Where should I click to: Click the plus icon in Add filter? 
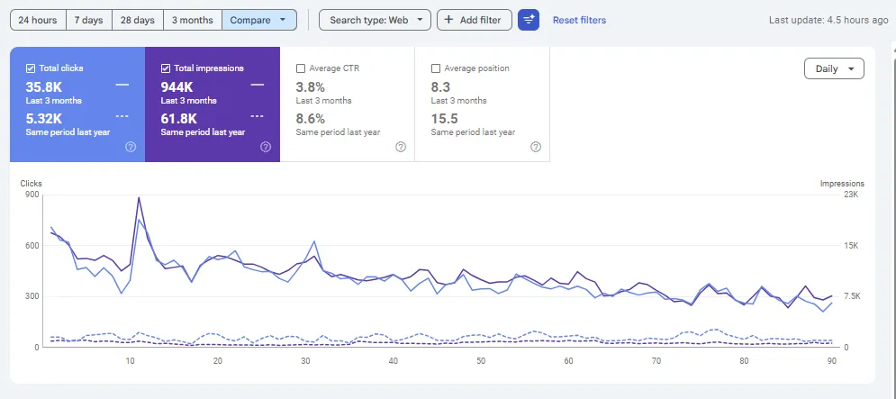449,20
